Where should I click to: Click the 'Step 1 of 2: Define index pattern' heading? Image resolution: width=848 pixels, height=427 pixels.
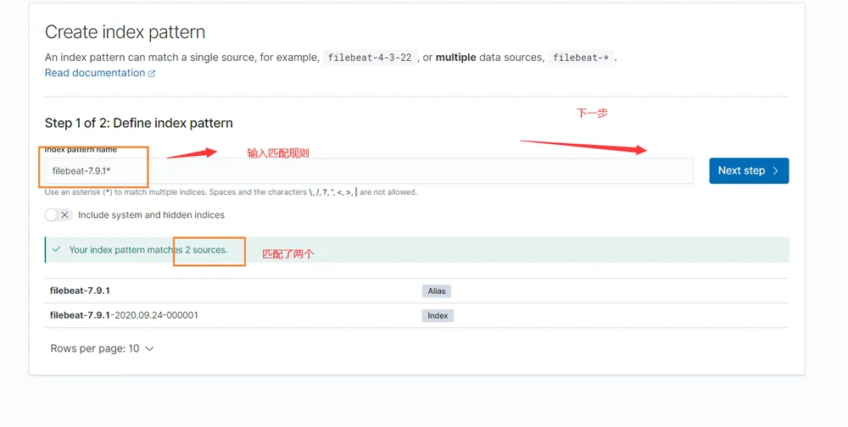[x=139, y=123]
